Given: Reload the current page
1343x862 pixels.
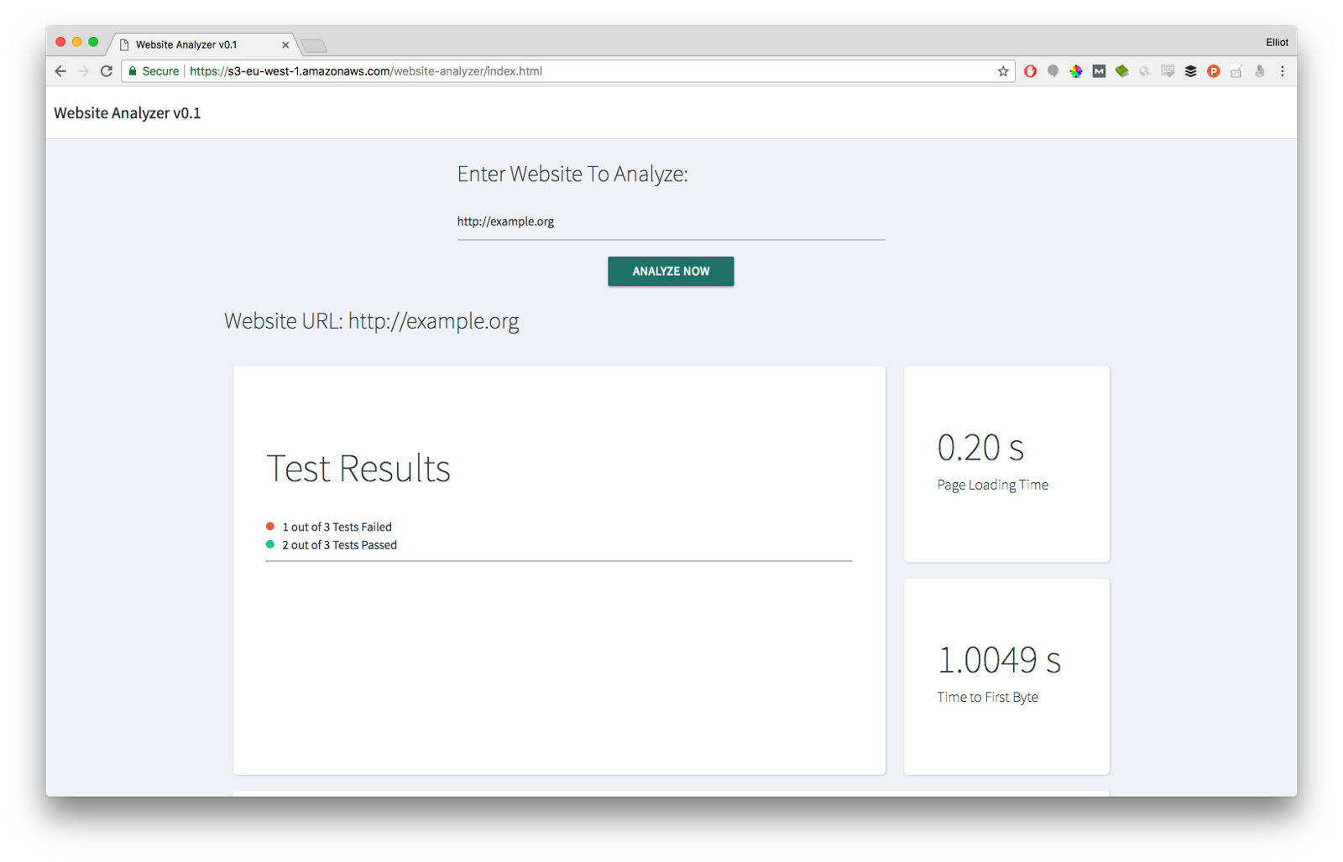Looking at the screenshot, I should pos(107,71).
